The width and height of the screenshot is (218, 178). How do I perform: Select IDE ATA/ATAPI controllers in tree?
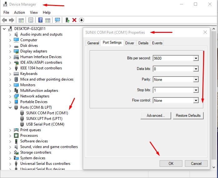(x=41, y=62)
